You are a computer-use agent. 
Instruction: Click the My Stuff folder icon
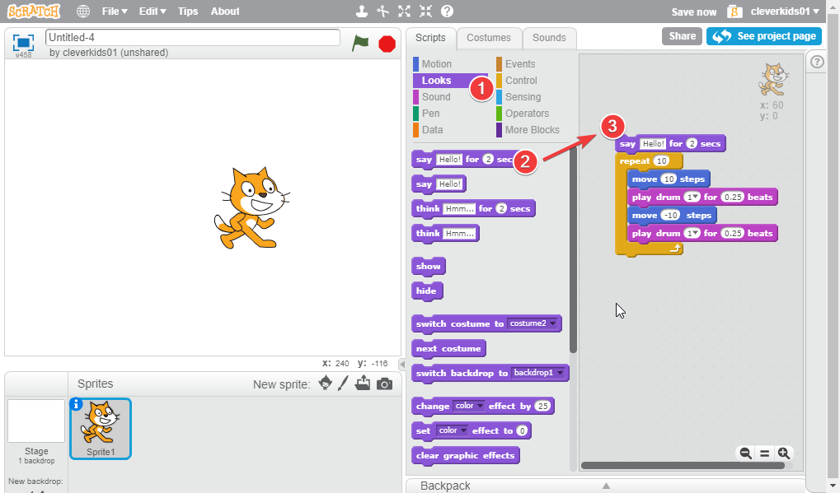click(735, 12)
